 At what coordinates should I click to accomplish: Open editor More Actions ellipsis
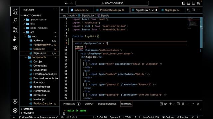point(198,10)
